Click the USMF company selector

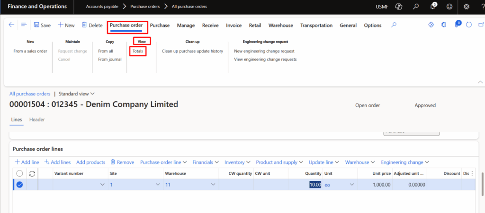click(382, 7)
